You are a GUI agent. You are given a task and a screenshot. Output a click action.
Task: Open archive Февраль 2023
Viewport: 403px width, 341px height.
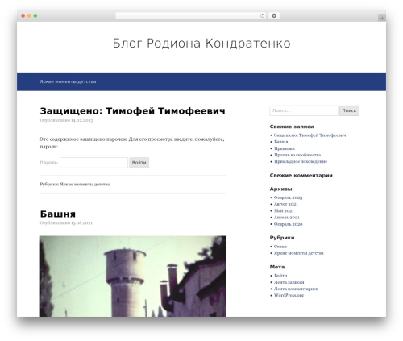288,198
